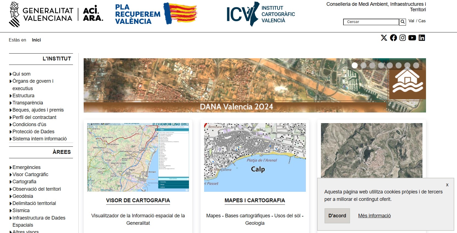
Task: Select Cartografia in the Àrees menu
Action: 24,182
